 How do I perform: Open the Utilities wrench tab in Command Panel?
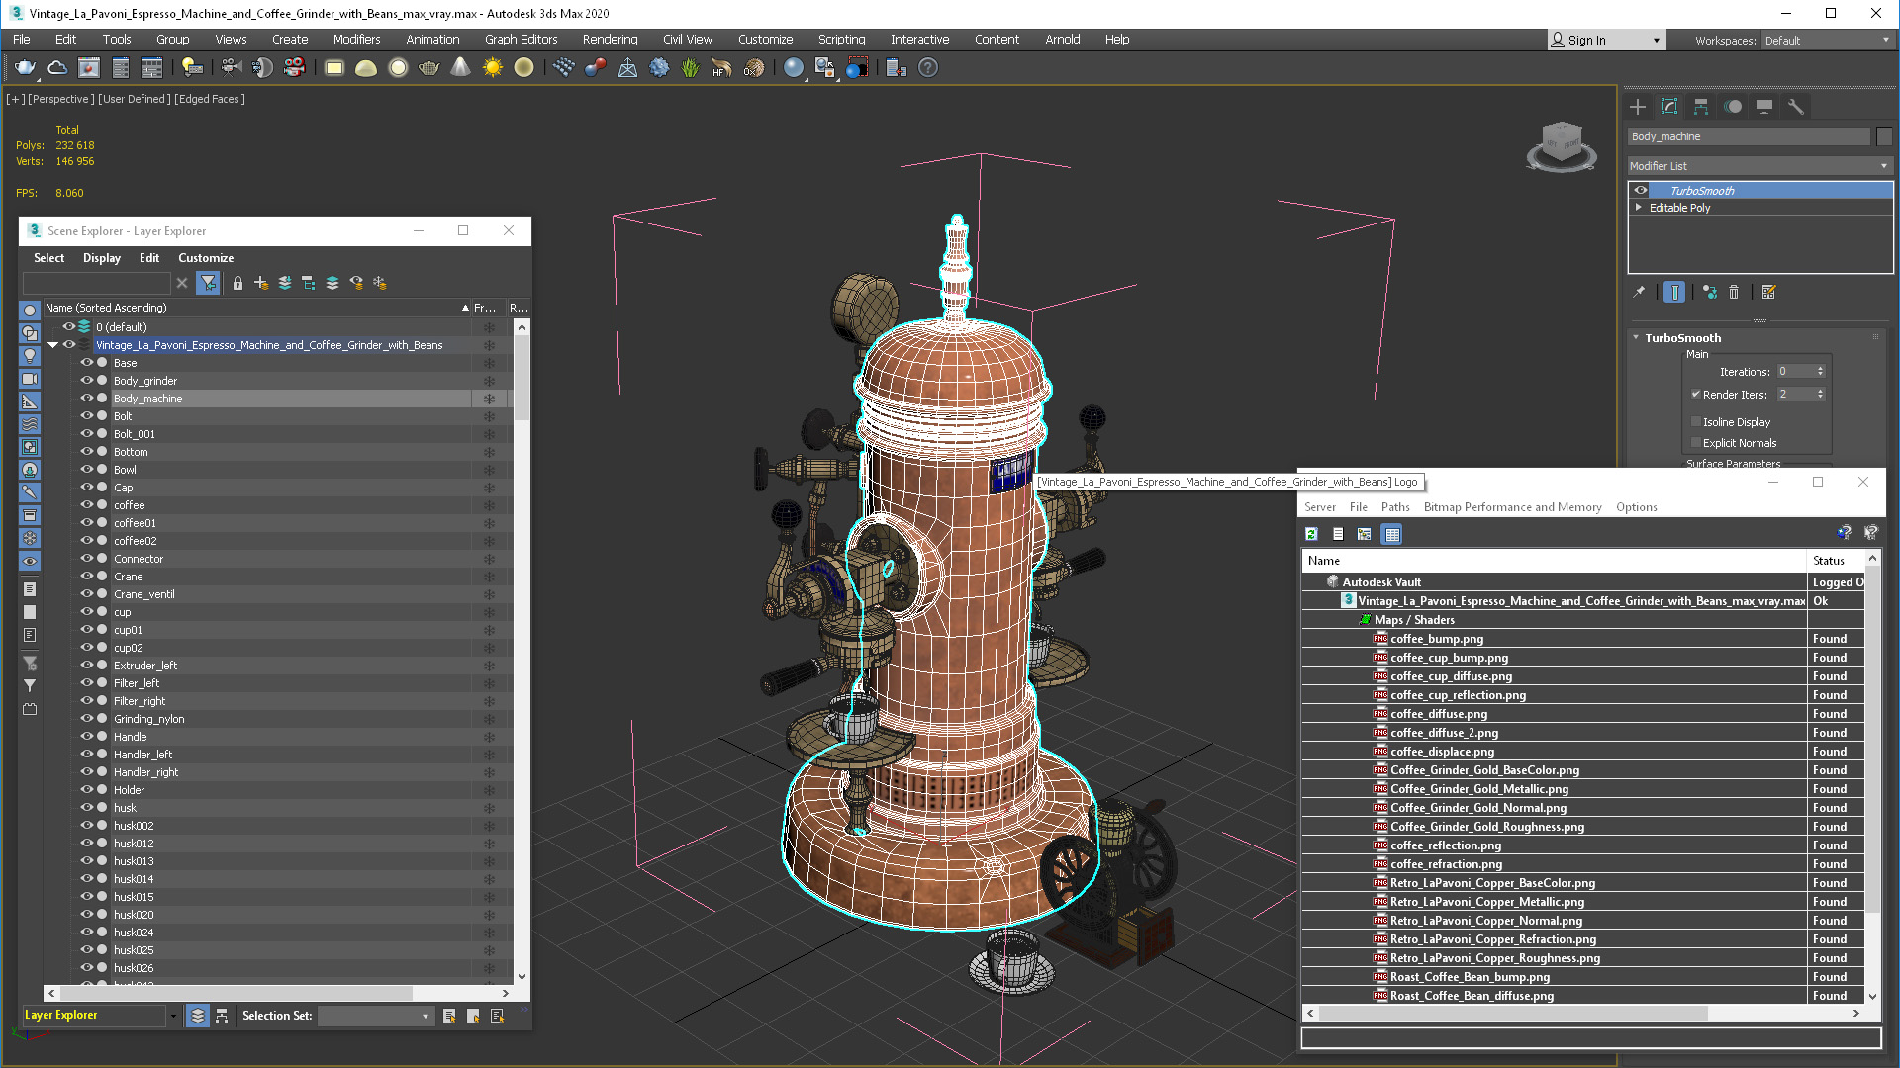click(1796, 107)
